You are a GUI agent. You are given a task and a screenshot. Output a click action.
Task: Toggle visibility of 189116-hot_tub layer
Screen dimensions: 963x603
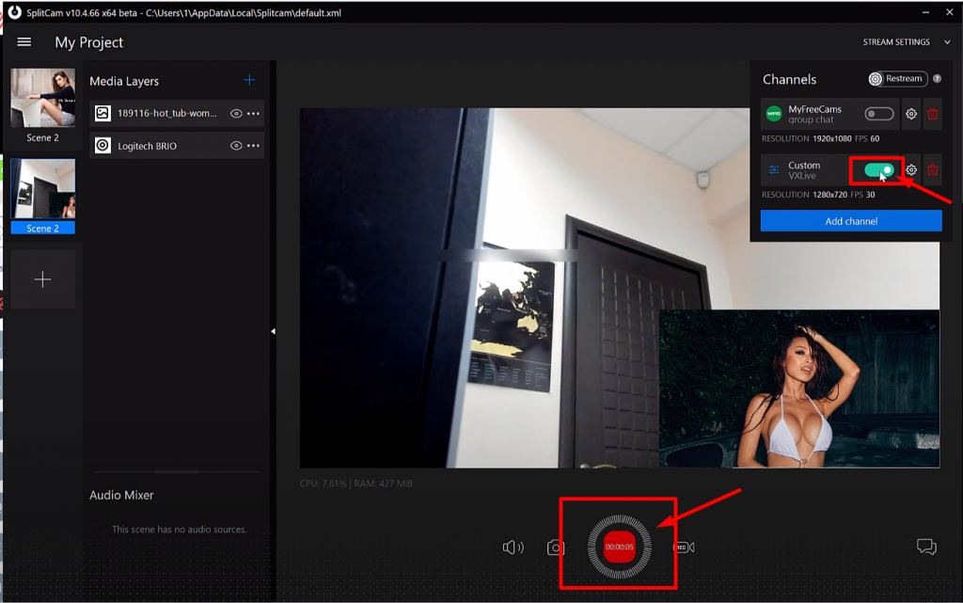(x=236, y=113)
